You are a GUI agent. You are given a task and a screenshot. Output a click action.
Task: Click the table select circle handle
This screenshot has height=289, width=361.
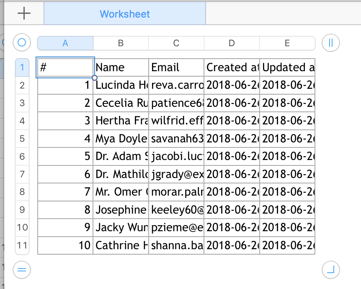click(22, 42)
